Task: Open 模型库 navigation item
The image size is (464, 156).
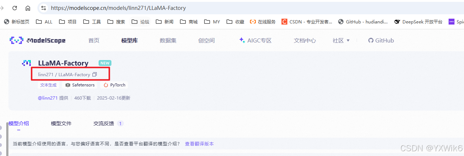Action: [x=129, y=40]
